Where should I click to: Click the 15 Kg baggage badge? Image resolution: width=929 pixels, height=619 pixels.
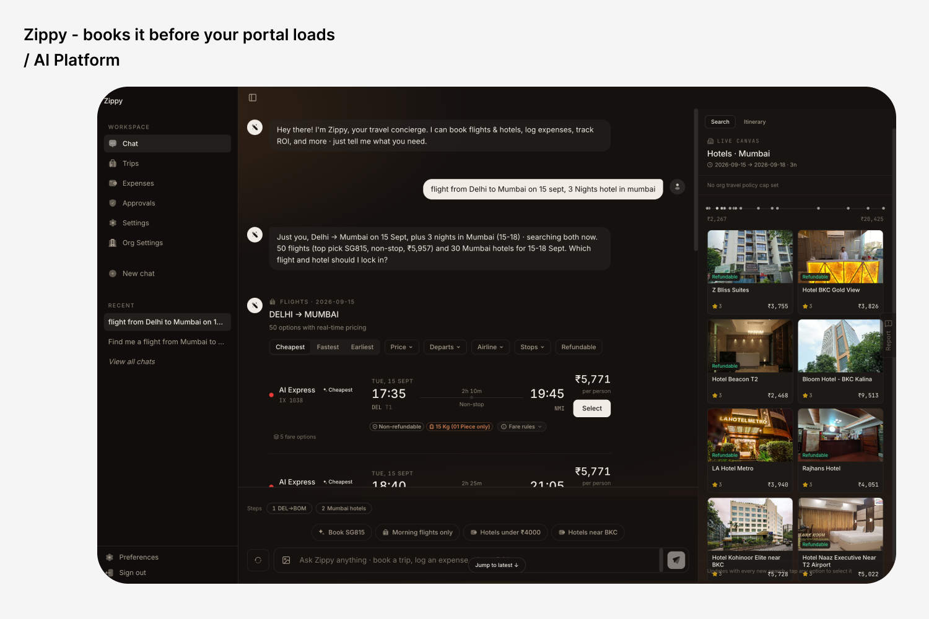(460, 426)
